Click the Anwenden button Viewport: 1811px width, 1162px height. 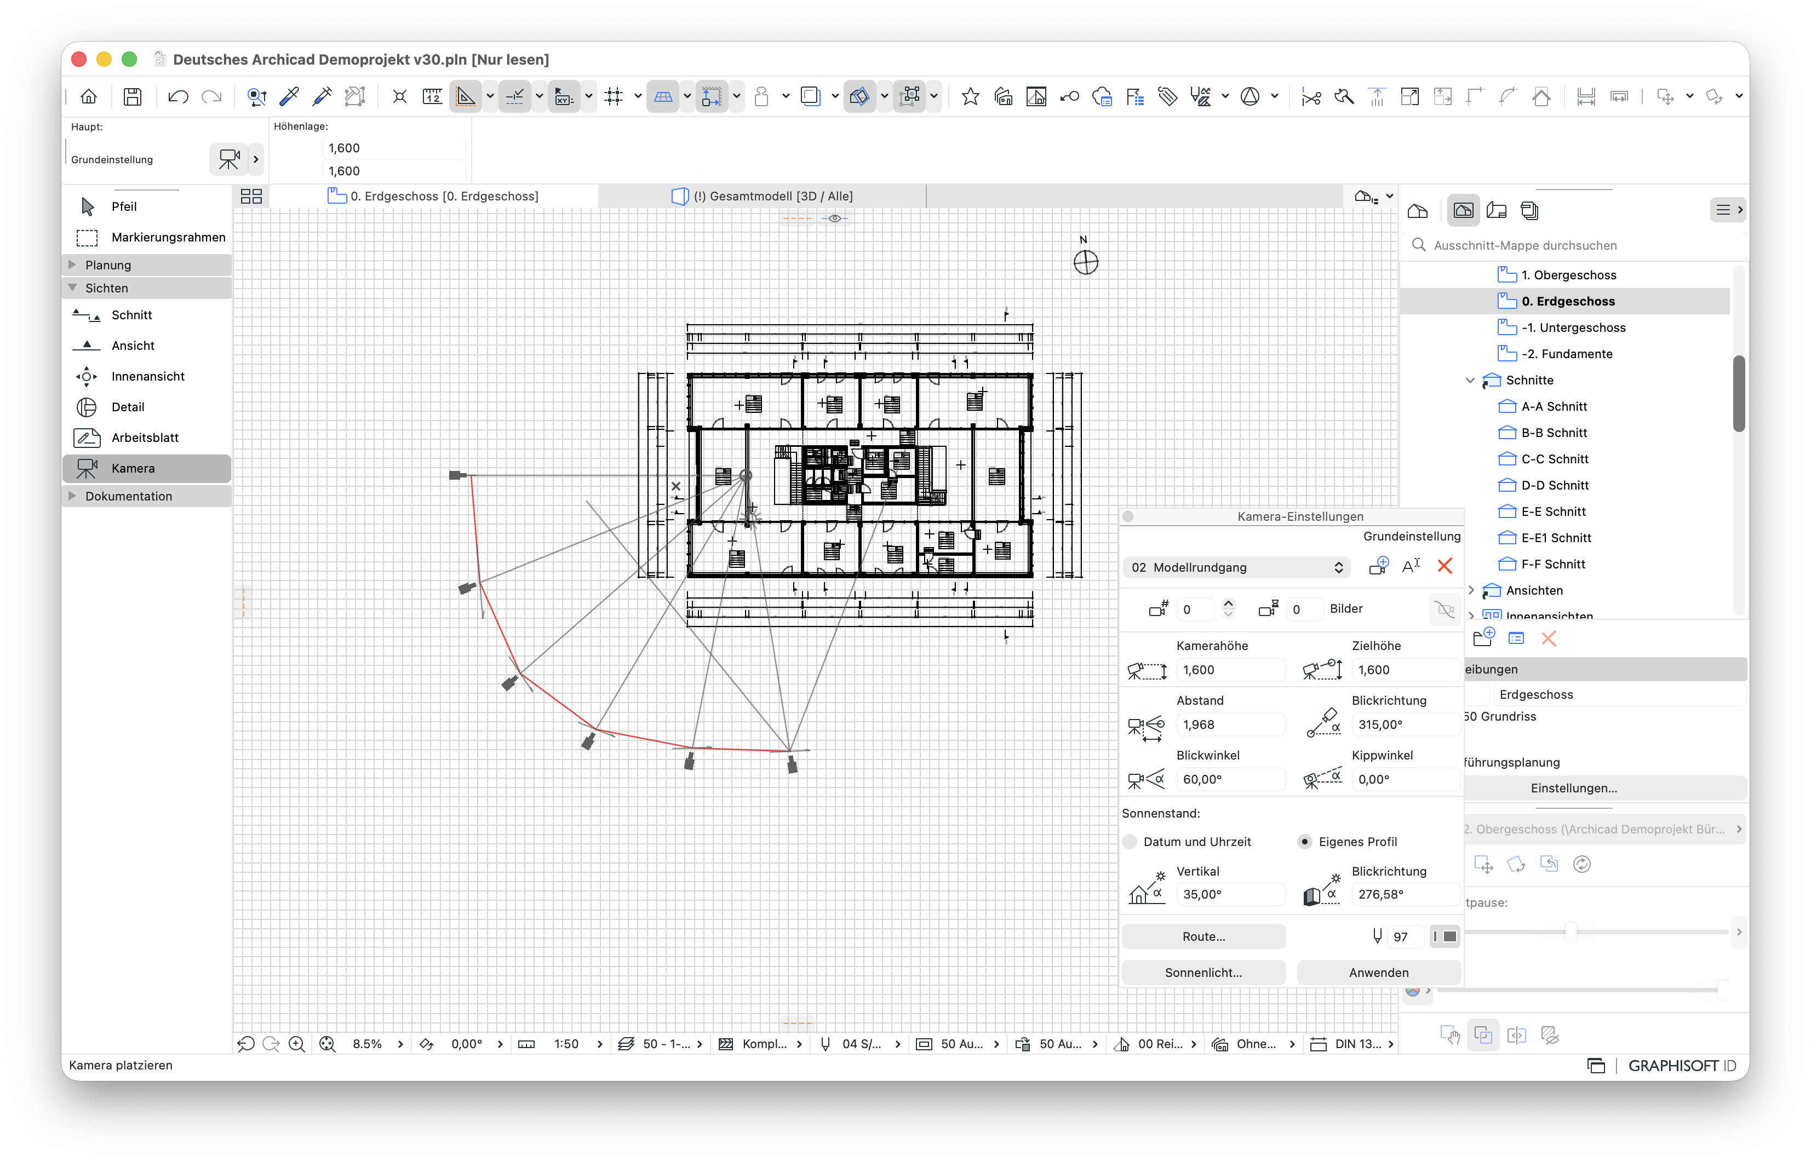(1379, 973)
